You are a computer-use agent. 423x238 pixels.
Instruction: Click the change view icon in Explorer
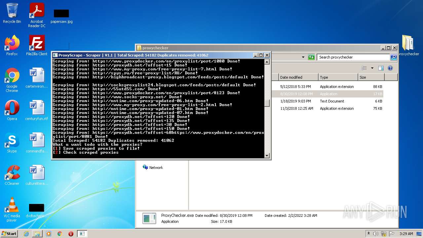point(364,68)
